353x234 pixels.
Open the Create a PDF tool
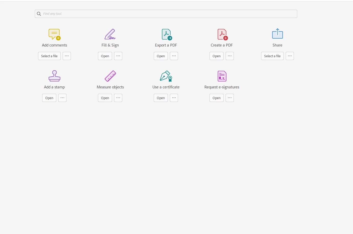click(x=216, y=56)
